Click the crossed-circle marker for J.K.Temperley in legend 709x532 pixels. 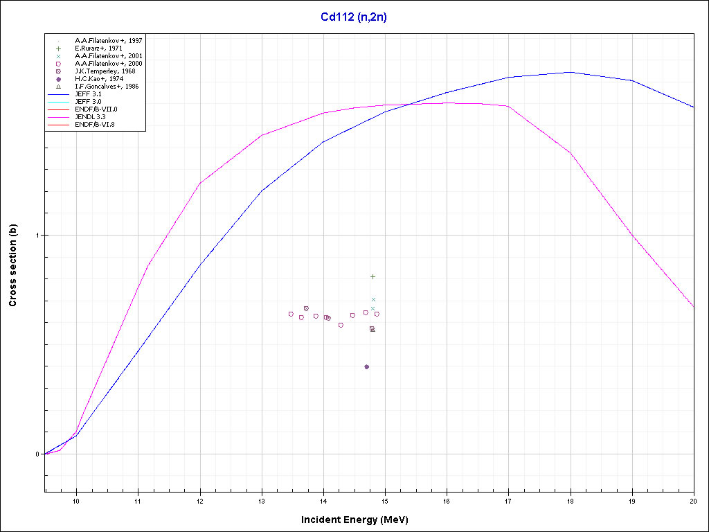click(59, 71)
